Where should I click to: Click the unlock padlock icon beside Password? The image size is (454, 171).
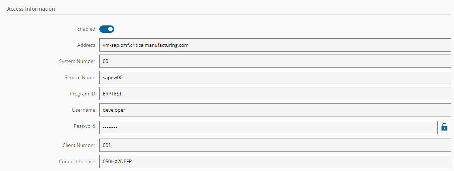pyautogui.click(x=444, y=127)
